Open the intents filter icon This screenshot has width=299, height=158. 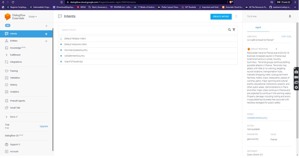coord(234,30)
